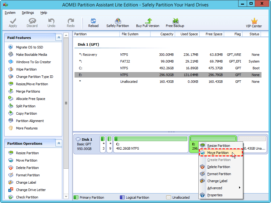Expand the Advanced submenu arrow
This screenshot has height=203, width=271.
click(239, 188)
